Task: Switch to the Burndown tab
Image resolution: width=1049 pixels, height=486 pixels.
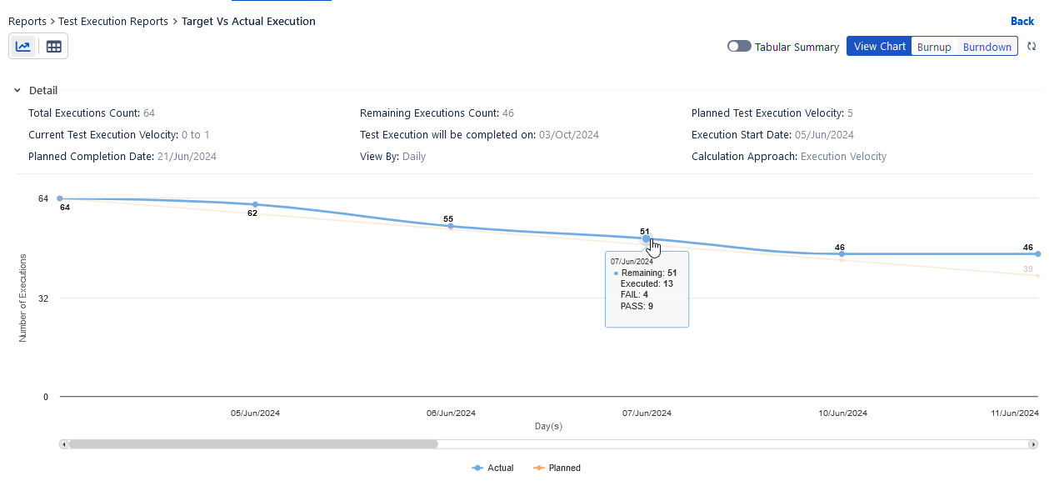Action: click(987, 48)
